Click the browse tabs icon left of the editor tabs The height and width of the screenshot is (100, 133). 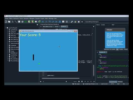click(x=41, y=27)
